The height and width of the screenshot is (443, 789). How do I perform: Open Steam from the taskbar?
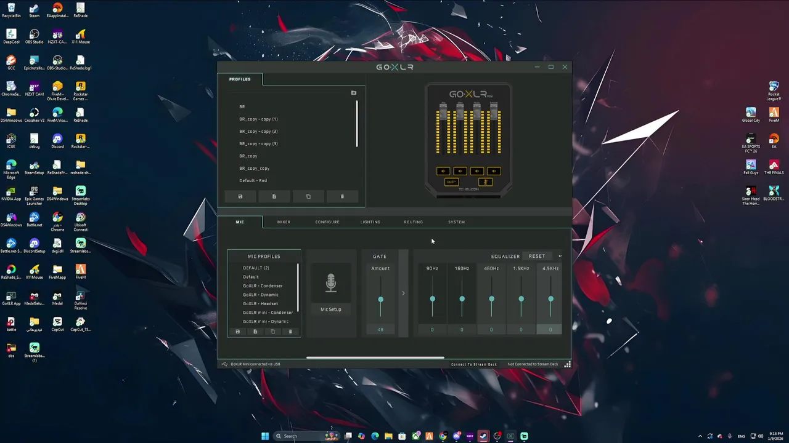(483, 436)
